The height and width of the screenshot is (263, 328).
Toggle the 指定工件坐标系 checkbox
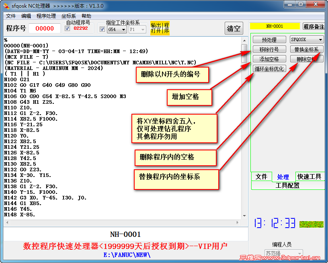pyautogui.click(x=102, y=29)
